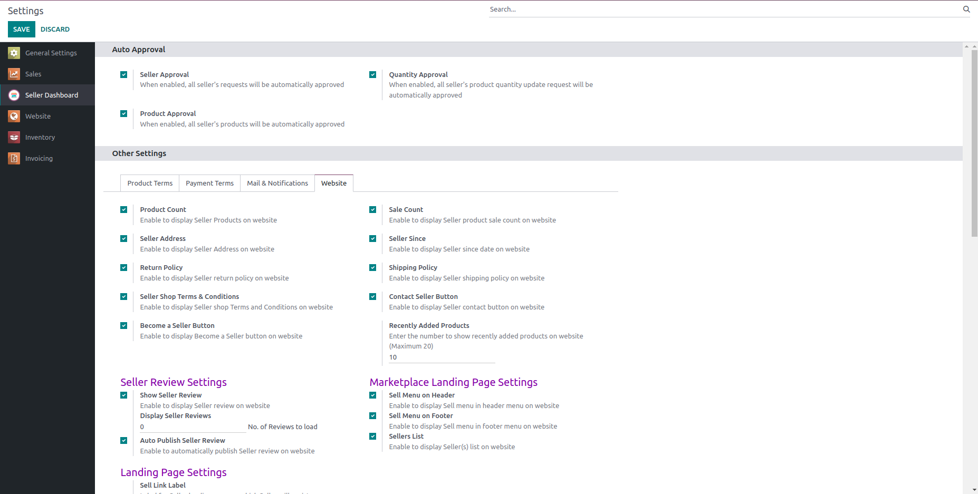Click the General Settings gear icon
The height and width of the screenshot is (494, 978).
pyautogui.click(x=14, y=53)
